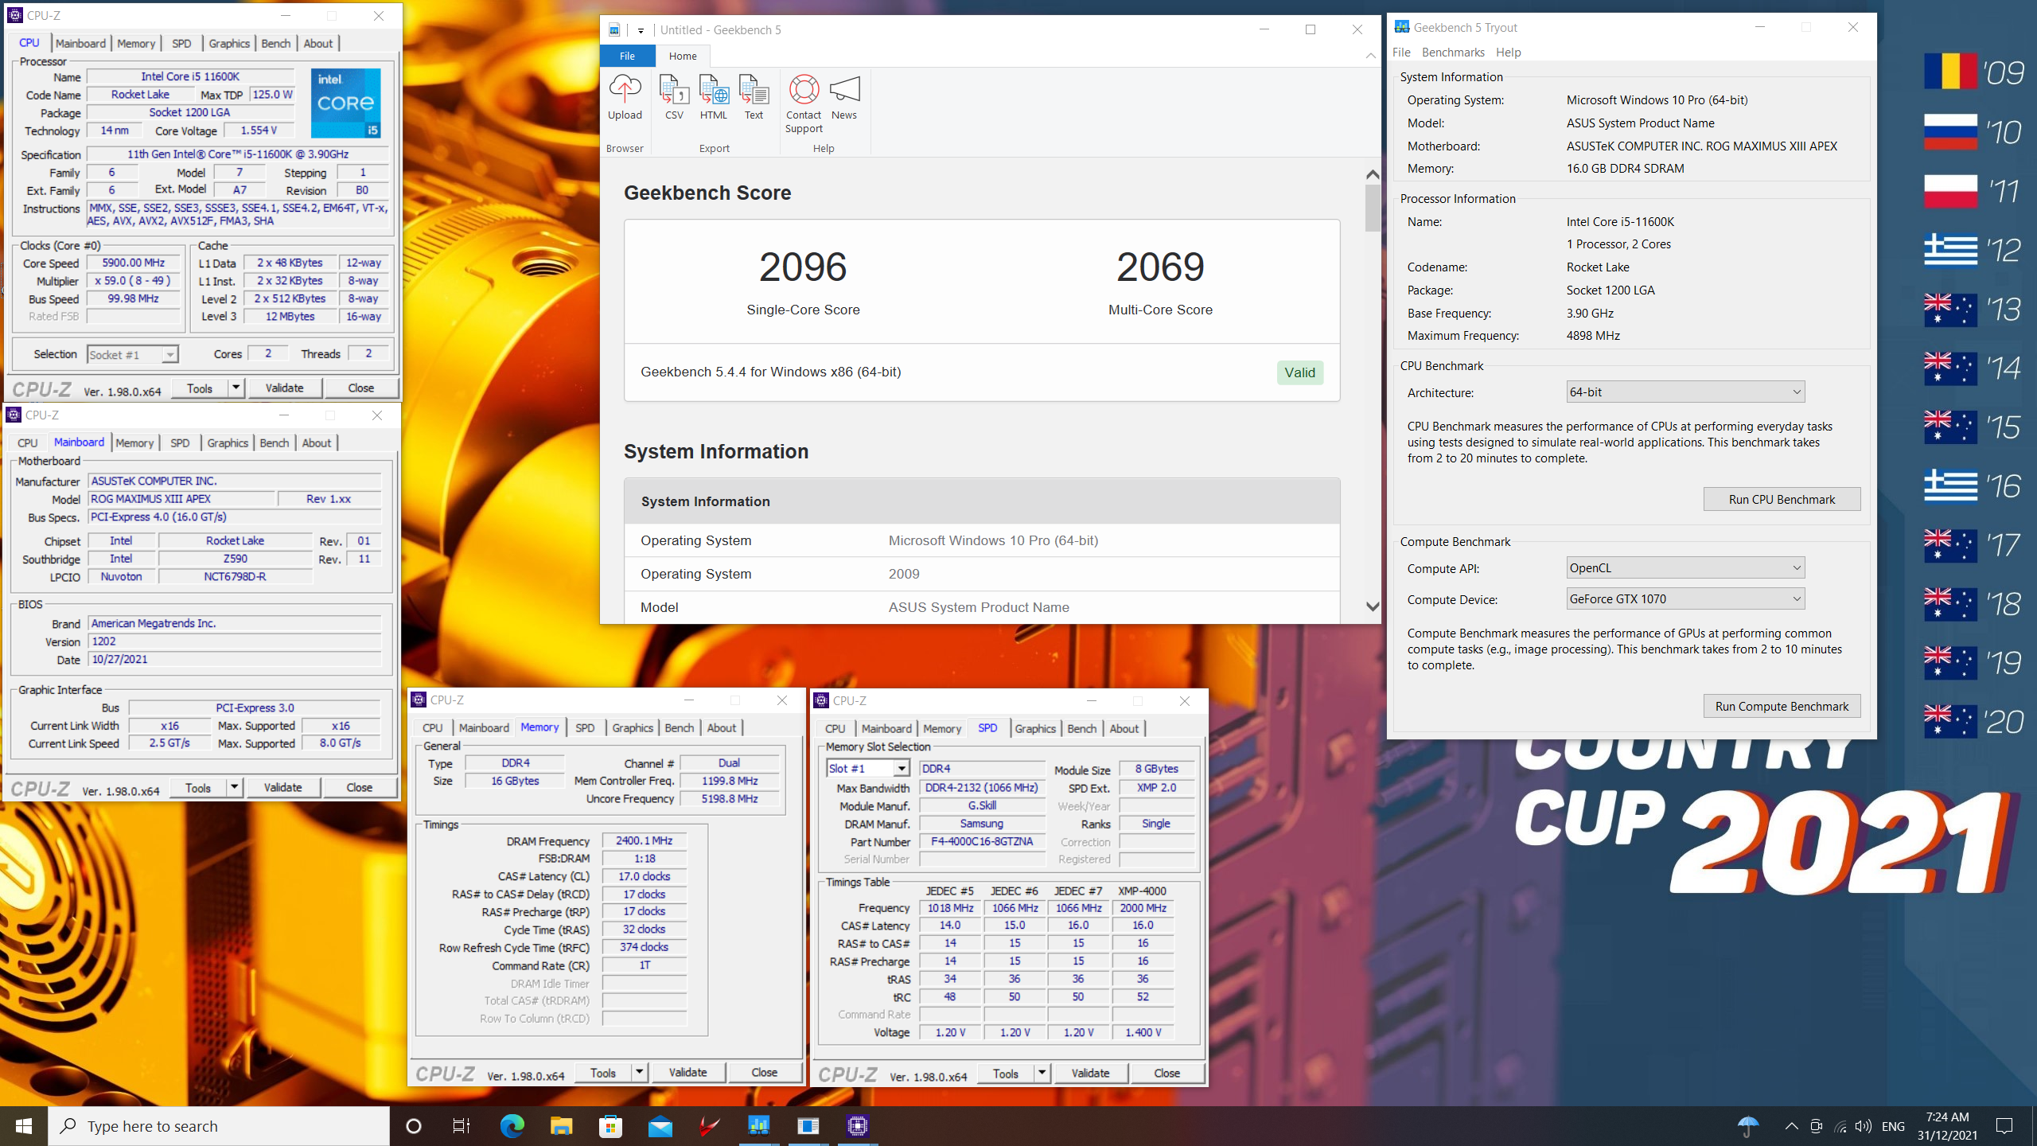This screenshot has height=1146, width=2037.
Task: Click the Geekbench results scrollbar thumb
Action: 1372,208
